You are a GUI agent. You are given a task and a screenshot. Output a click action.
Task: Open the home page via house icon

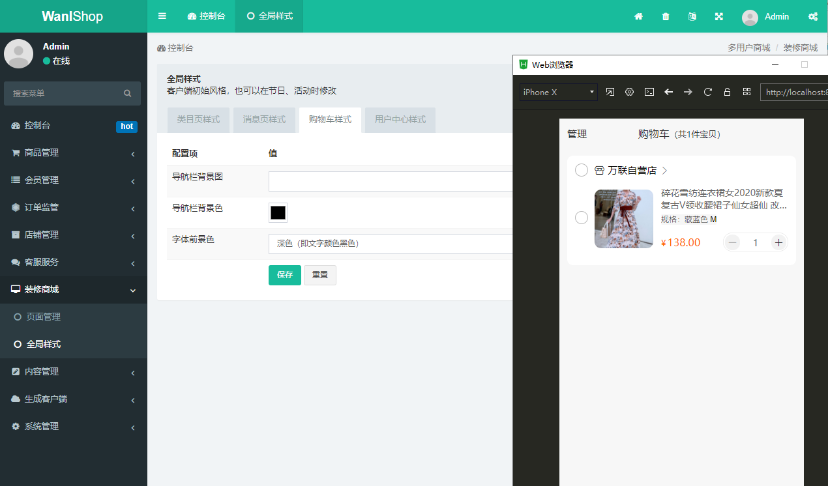coord(639,16)
